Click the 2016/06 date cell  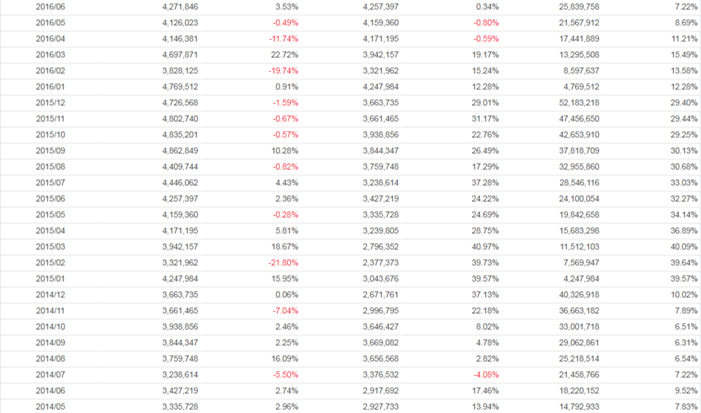[x=51, y=6]
